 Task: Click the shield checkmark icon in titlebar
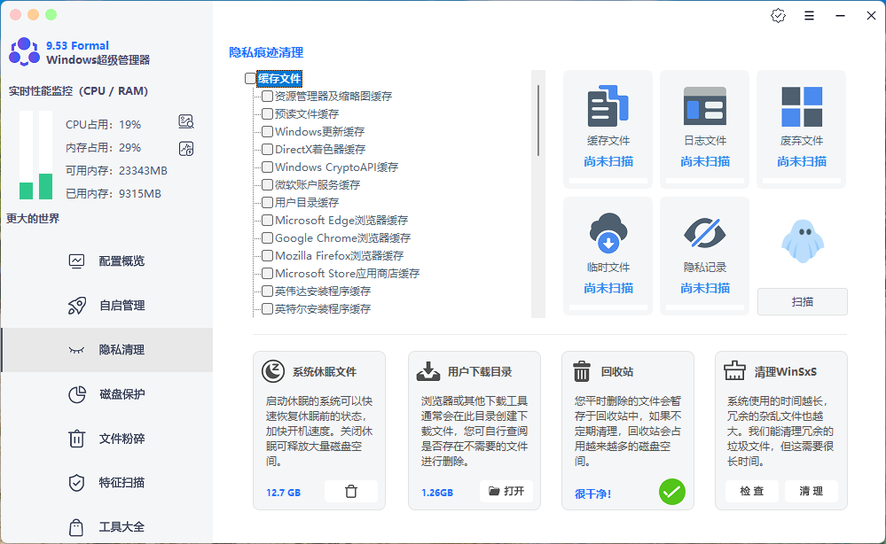[778, 15]
